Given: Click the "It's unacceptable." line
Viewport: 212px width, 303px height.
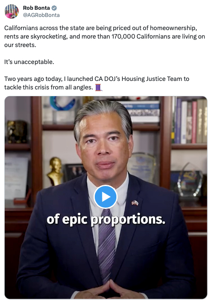Looking at the screenshot, I should click(29, 62).
